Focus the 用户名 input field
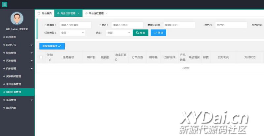 pos(231,25)
